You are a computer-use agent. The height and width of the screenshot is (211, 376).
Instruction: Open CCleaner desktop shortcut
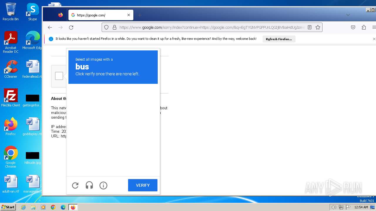tap(11, 69)
